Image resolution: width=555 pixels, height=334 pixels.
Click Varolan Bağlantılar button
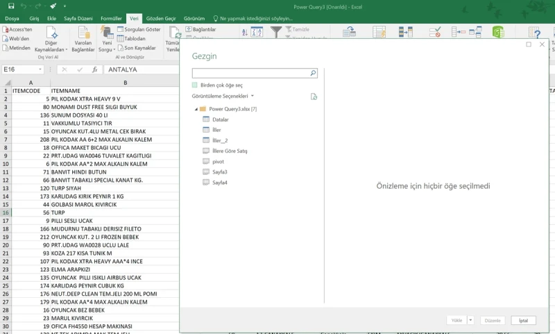83,39
